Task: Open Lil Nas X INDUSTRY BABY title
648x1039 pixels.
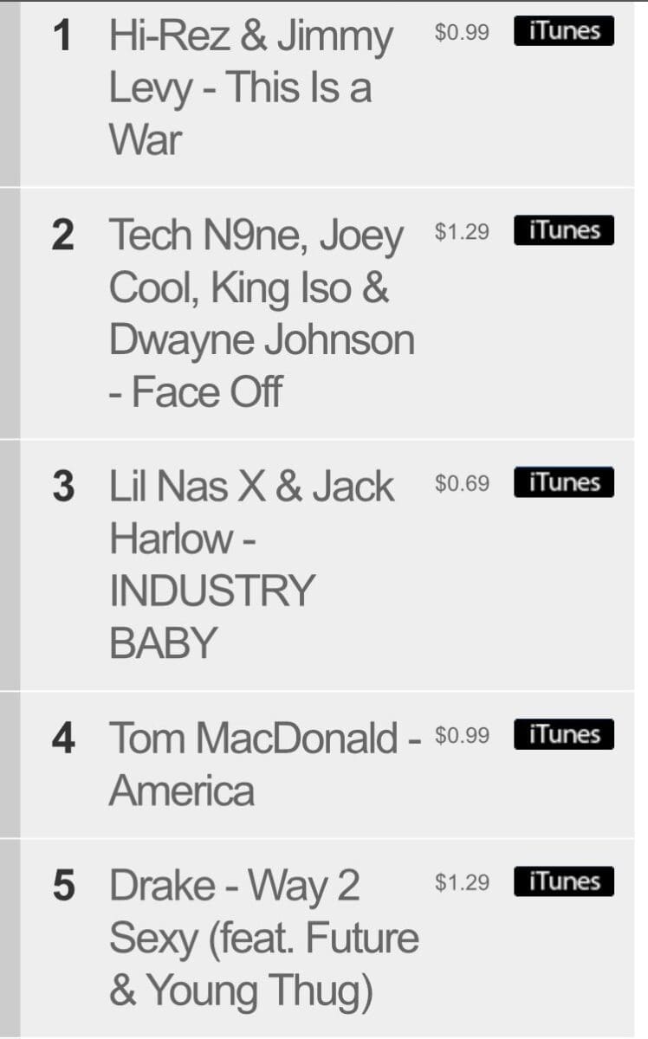Action: pos(251,565)
